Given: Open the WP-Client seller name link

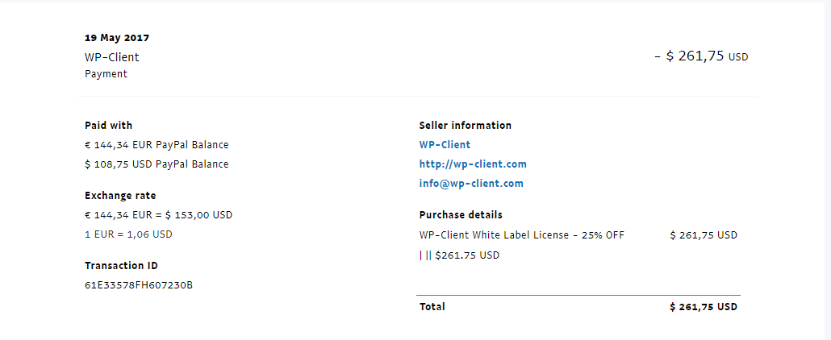Looking at the screenshot, I should [x=445, y=145].
